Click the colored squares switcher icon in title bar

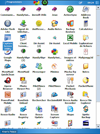36,2
